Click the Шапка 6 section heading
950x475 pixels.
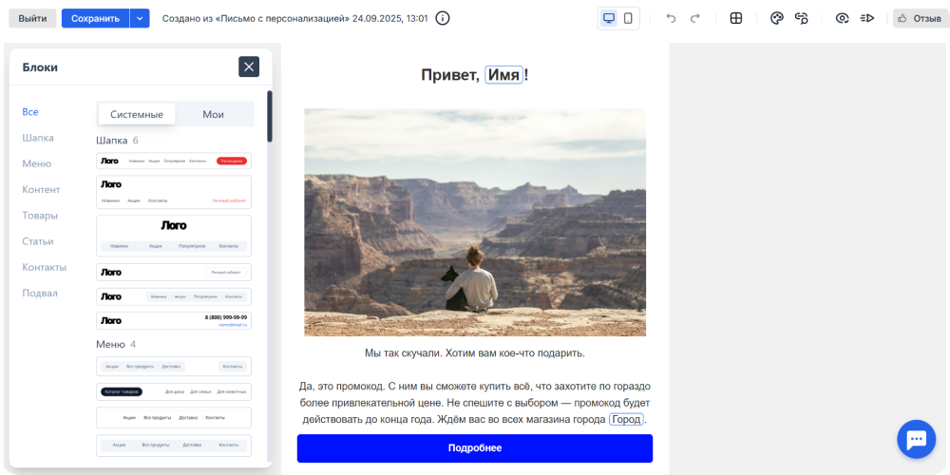pyautogui.click(x=117, y=141)
